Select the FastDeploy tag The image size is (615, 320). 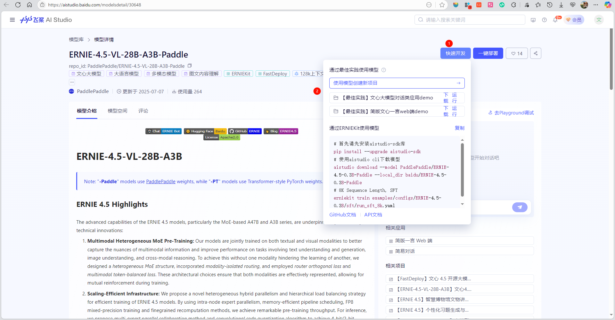pyautogui.click(x=273, y=74)
